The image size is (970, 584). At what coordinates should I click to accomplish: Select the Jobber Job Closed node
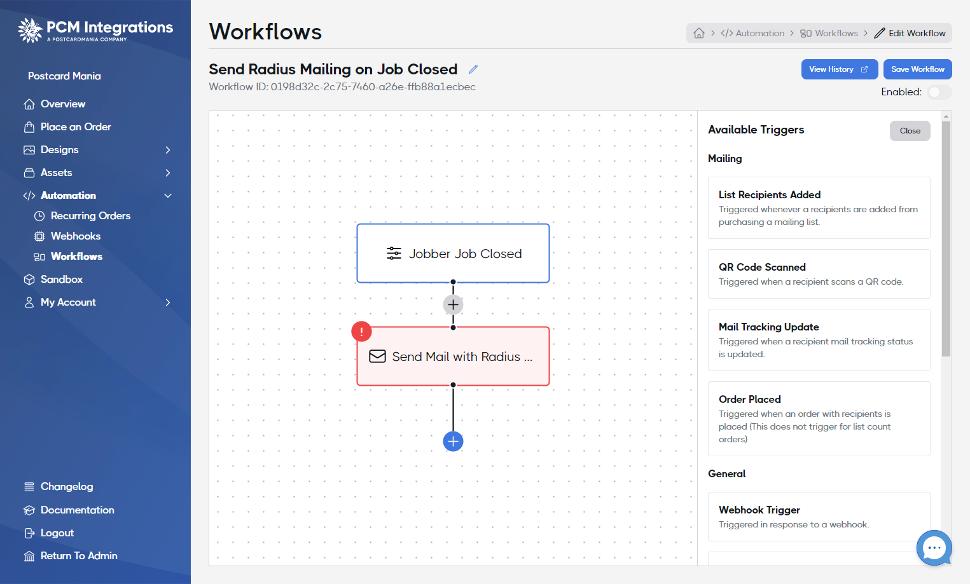[x=453, y=254]
